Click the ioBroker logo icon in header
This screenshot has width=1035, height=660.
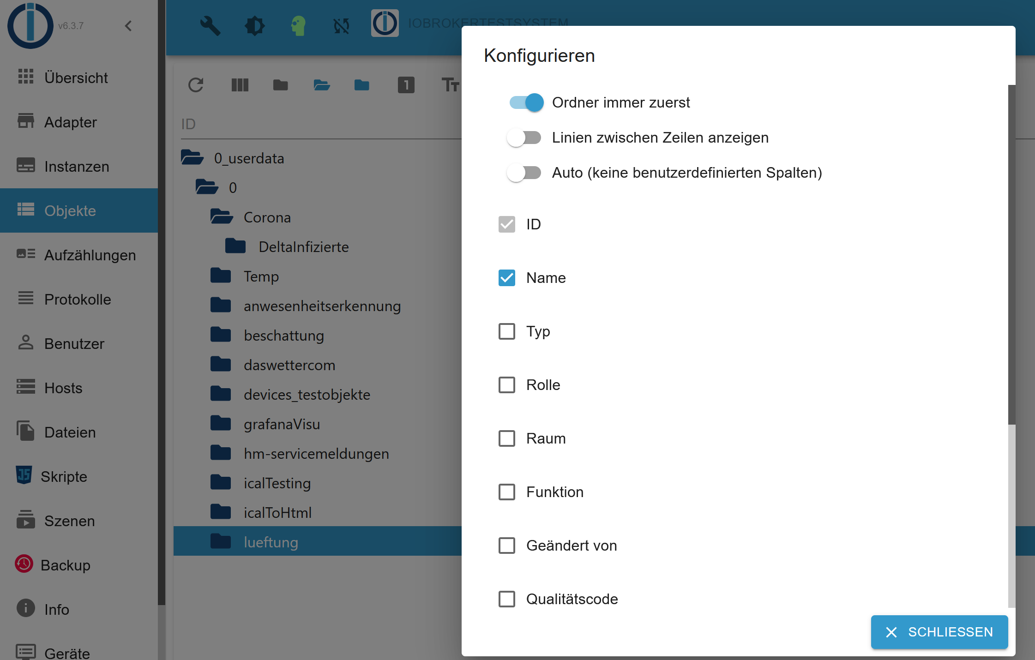click(385, 23)
